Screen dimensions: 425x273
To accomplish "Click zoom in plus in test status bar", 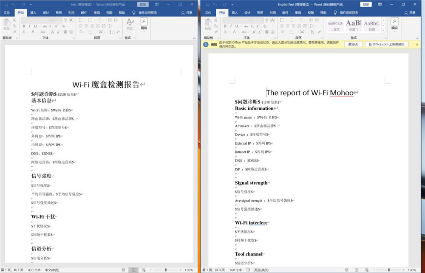I will pos(181,270).
